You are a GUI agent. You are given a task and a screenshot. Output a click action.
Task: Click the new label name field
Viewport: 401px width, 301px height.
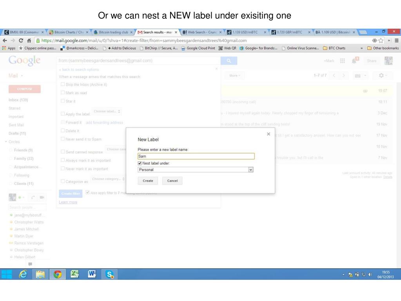coord(196,156)
